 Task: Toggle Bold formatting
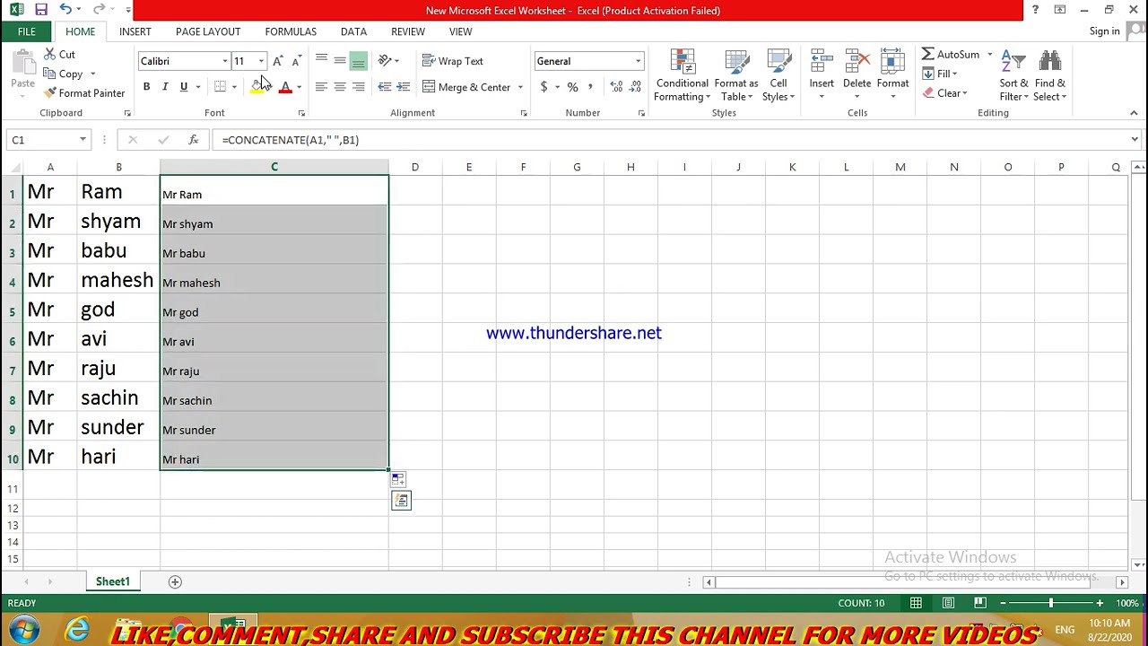[x=146, y=87]
